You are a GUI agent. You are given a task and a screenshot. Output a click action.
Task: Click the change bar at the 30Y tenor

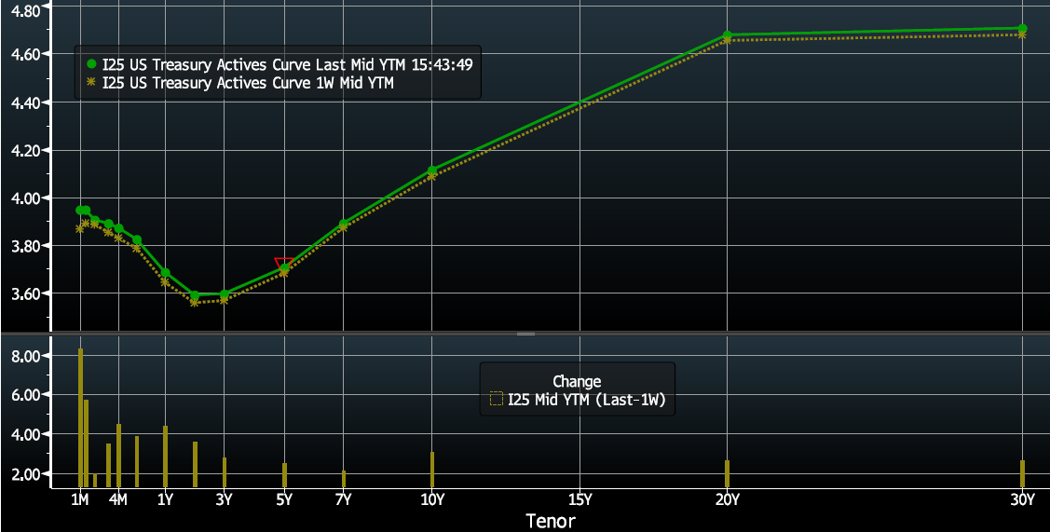[1023, 473]
